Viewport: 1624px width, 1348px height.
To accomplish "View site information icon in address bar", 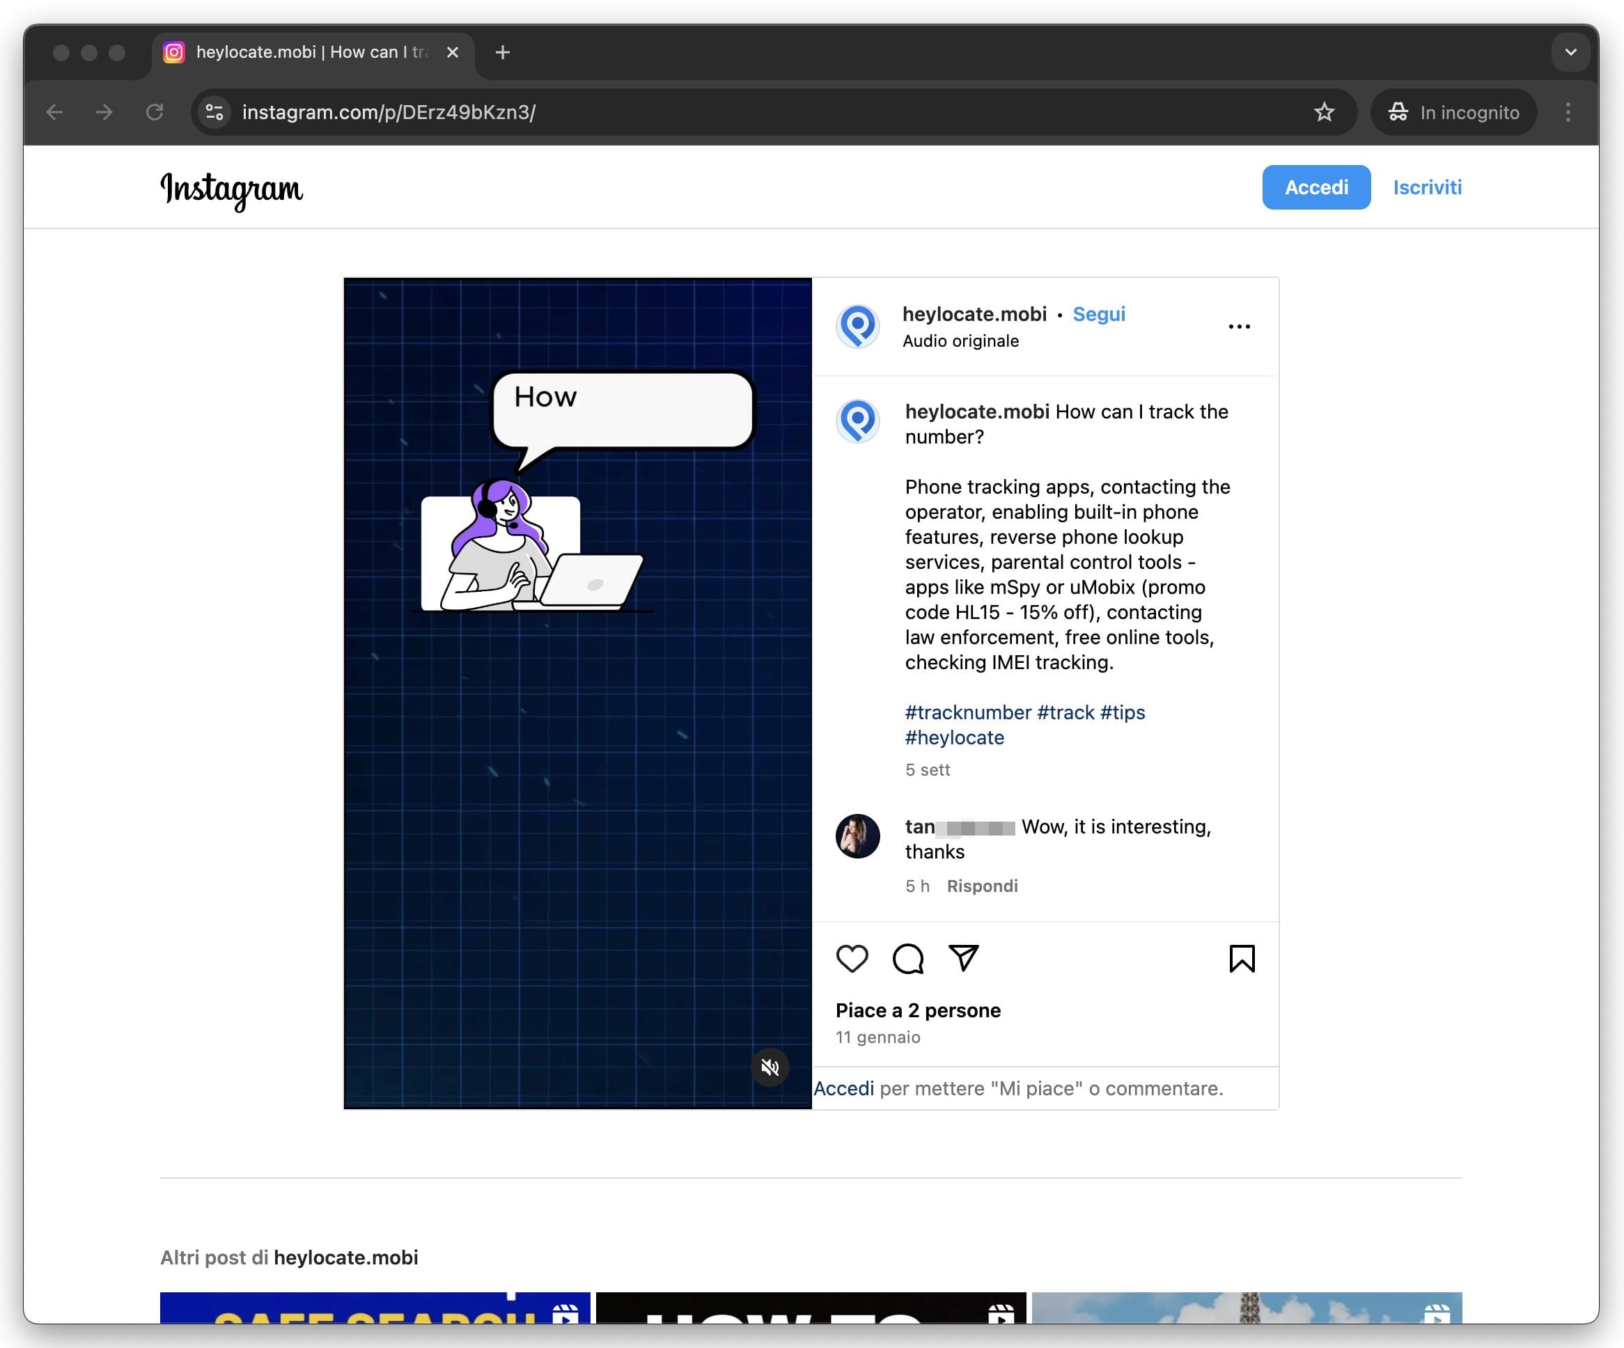I will coord(215,112).
